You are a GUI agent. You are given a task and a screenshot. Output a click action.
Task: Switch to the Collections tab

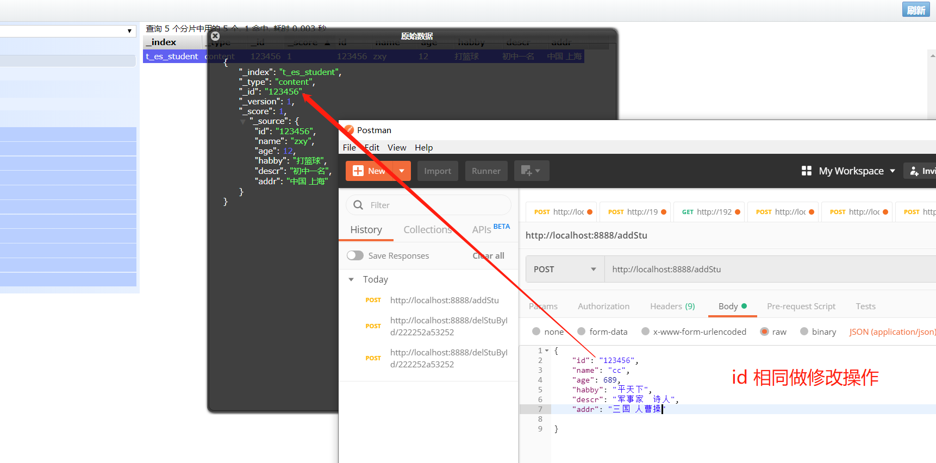(427, 230)
